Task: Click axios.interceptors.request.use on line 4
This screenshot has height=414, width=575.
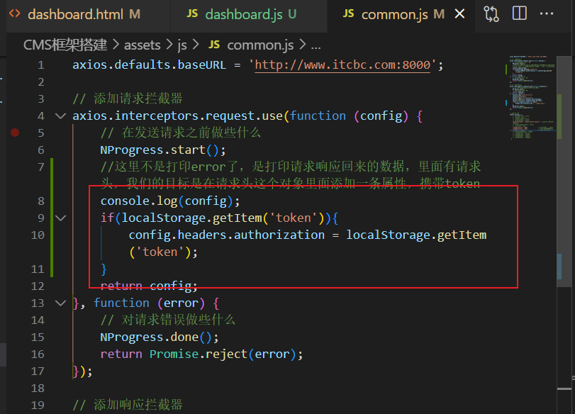Action: (x=177, y=116)
